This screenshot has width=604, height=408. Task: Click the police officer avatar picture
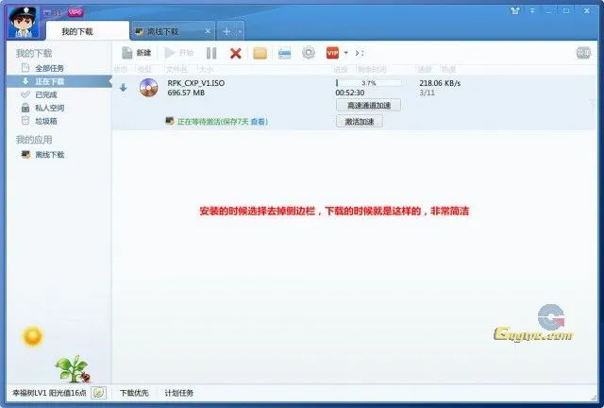[23, 23]
